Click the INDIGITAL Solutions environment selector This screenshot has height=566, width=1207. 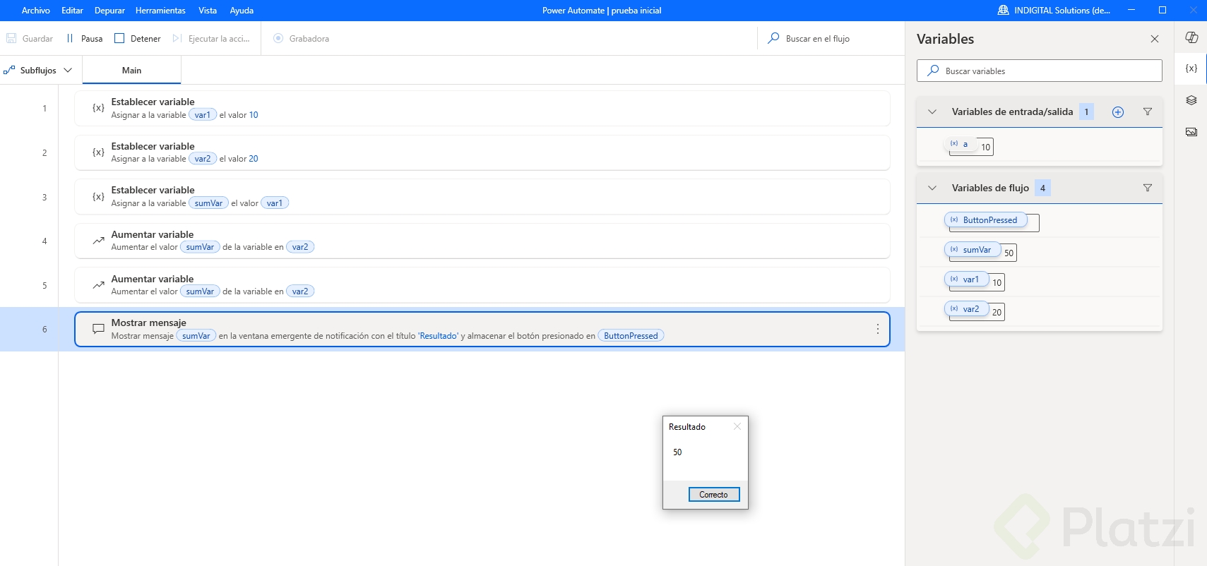(1054, 11)
